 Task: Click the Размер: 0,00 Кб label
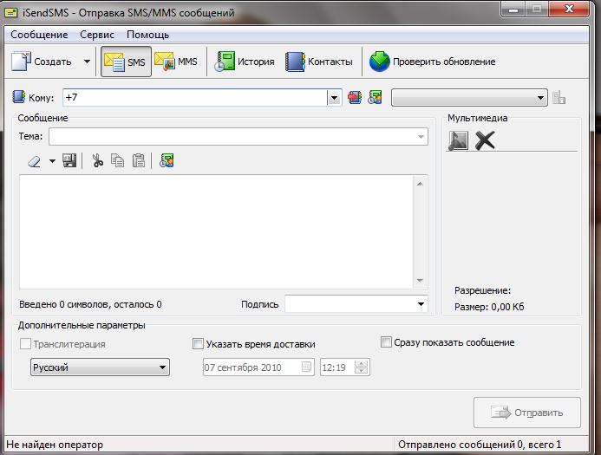(489, 307)
